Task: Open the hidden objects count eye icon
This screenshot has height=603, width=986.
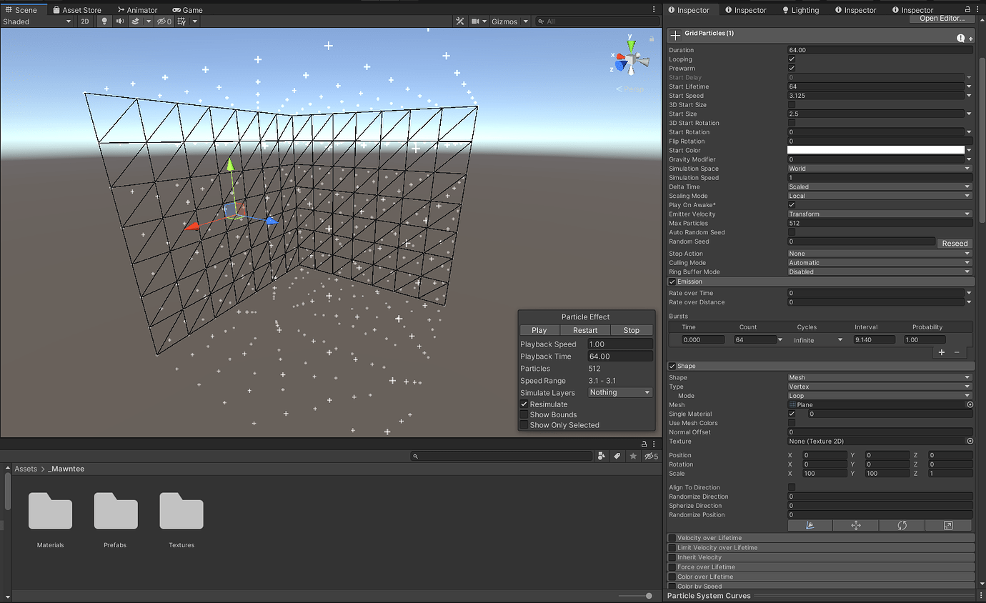Action: 163,21
